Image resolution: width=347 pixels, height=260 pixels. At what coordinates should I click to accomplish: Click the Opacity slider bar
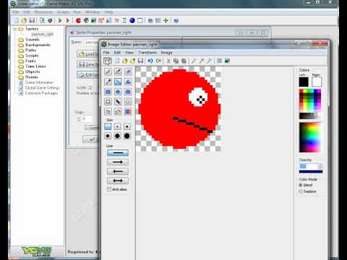coord(311,172)
